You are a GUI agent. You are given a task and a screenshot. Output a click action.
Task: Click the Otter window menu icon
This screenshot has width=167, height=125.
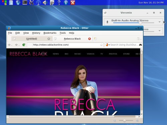tap(9, 28)
